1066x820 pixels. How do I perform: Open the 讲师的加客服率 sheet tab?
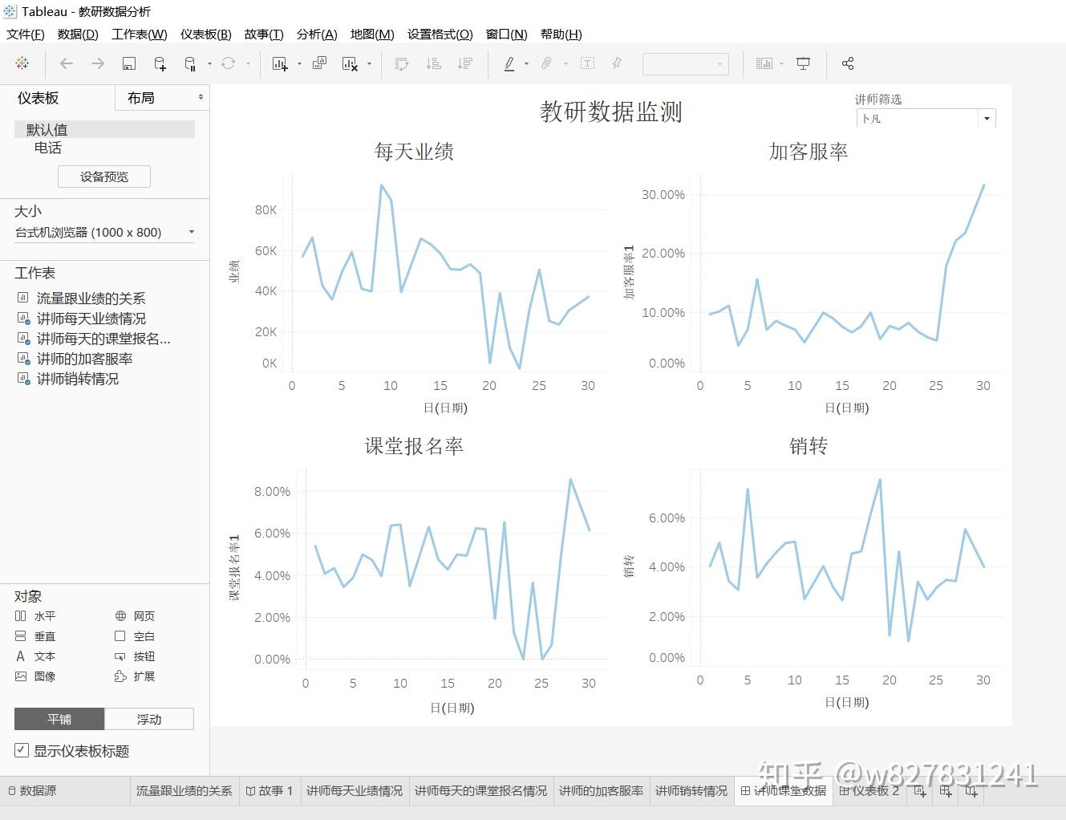tap(601, 791)
